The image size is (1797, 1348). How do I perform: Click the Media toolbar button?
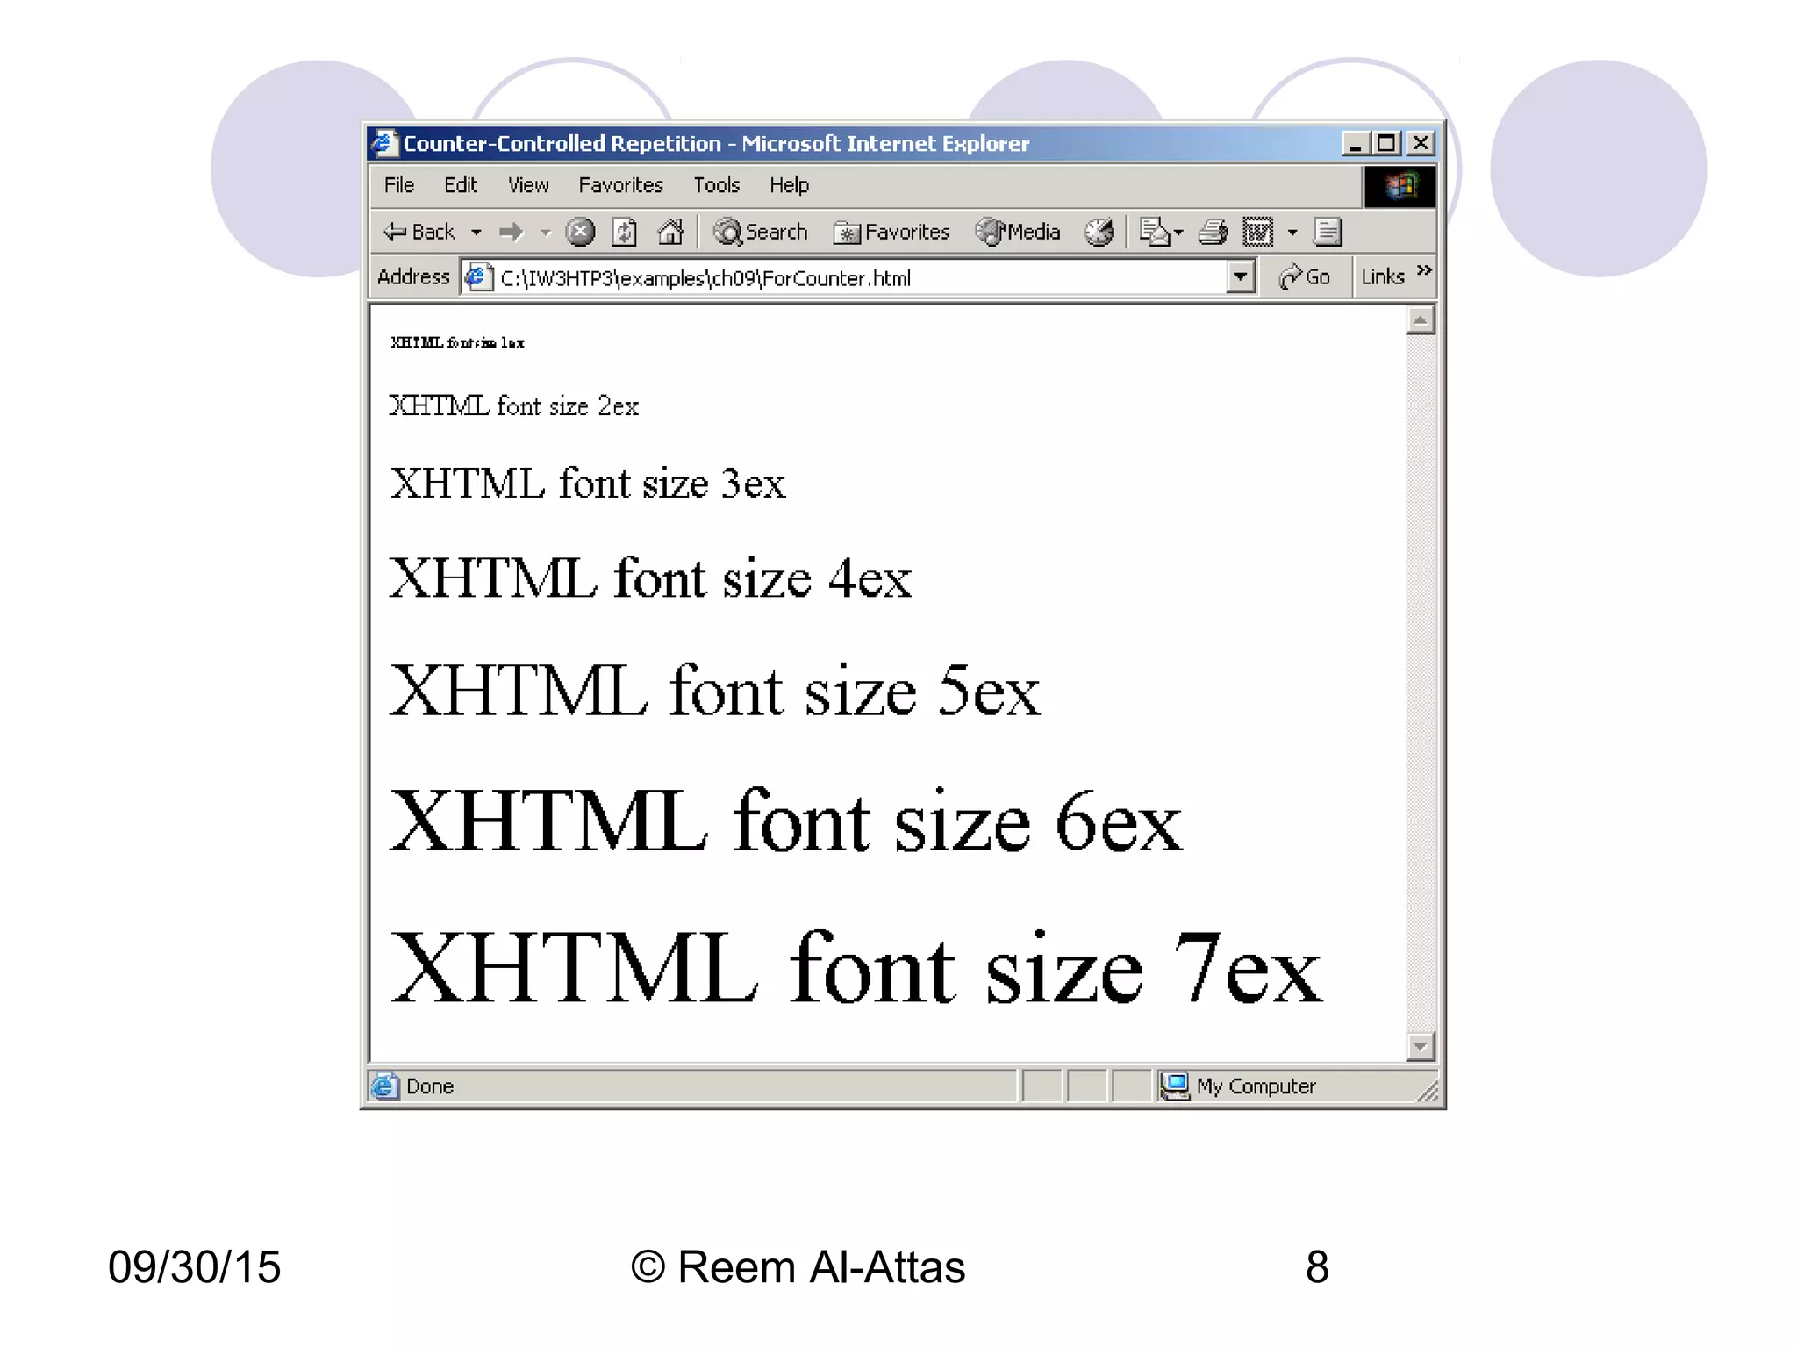tap(1019, 232)
